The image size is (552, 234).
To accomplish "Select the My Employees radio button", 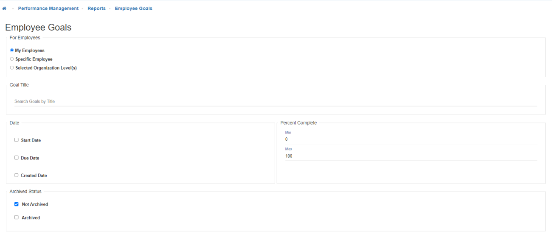I will pos(12,50).
